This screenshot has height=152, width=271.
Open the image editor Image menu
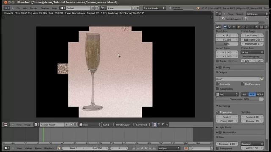click(x=28, y=125)
